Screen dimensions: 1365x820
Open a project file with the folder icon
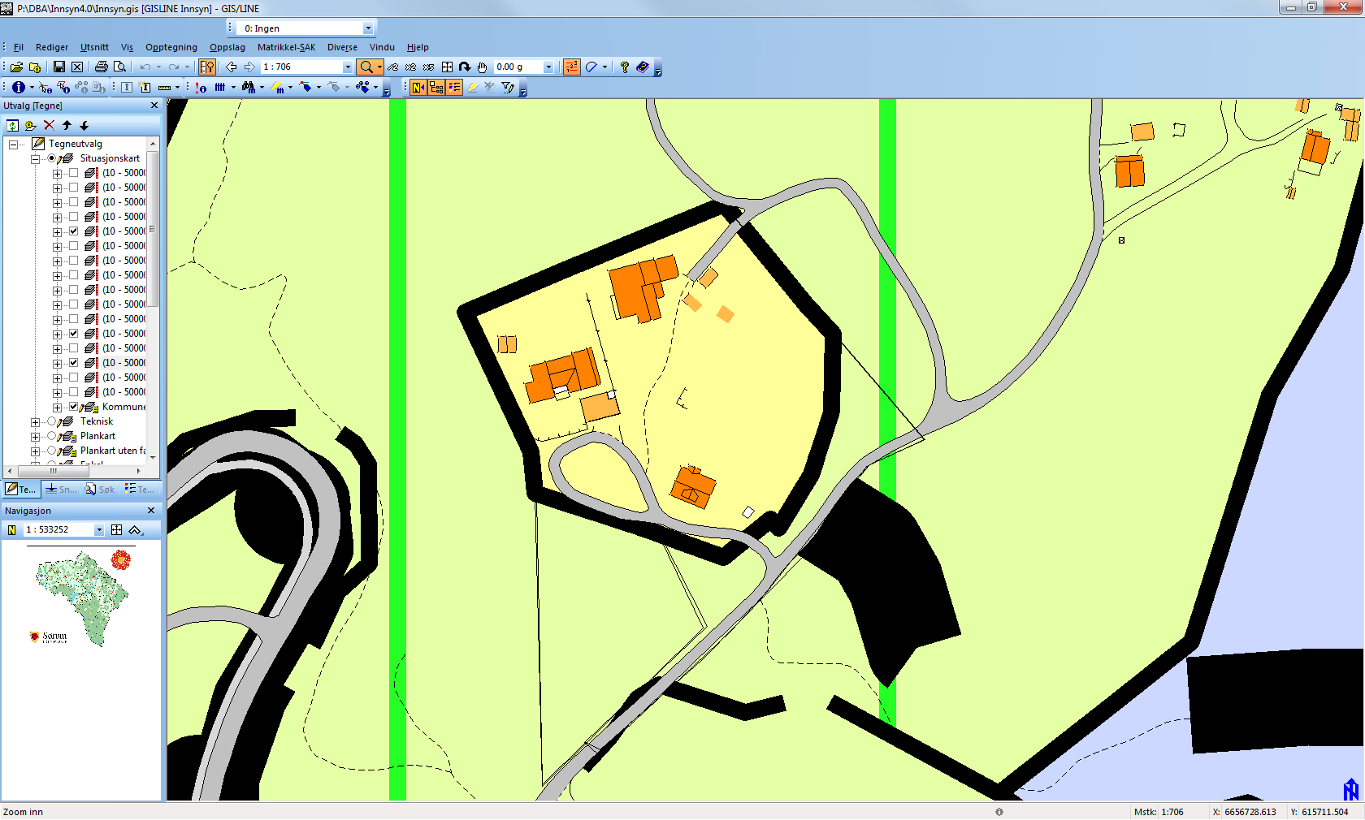pyautogui.click(x=16, y=67)
